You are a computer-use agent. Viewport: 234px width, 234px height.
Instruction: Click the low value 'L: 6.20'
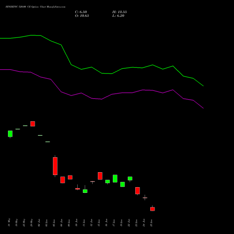coord(118,16)
